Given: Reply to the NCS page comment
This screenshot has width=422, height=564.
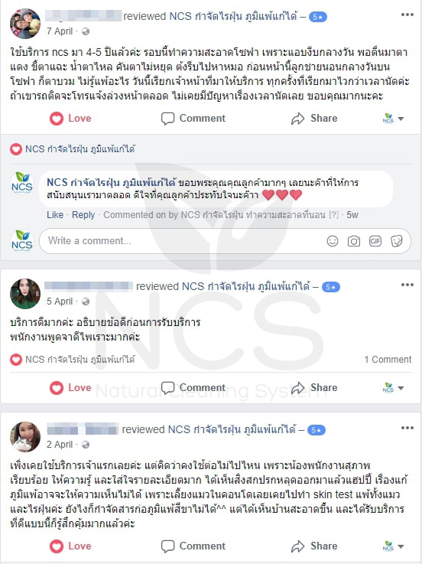Looking at the screenshot, I should [83, 215].
